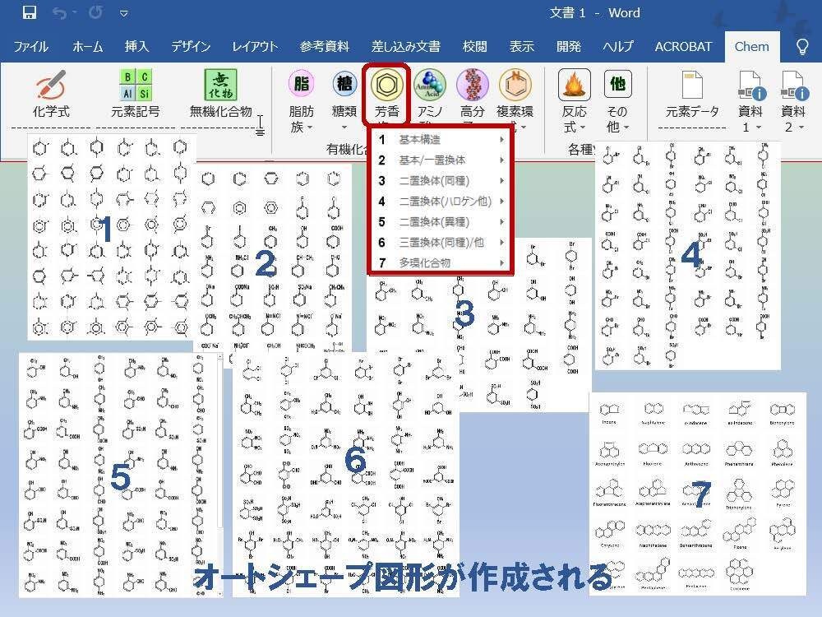Choose menu item 4 二置換体(ハロゲン他)

tap(441, 201)
